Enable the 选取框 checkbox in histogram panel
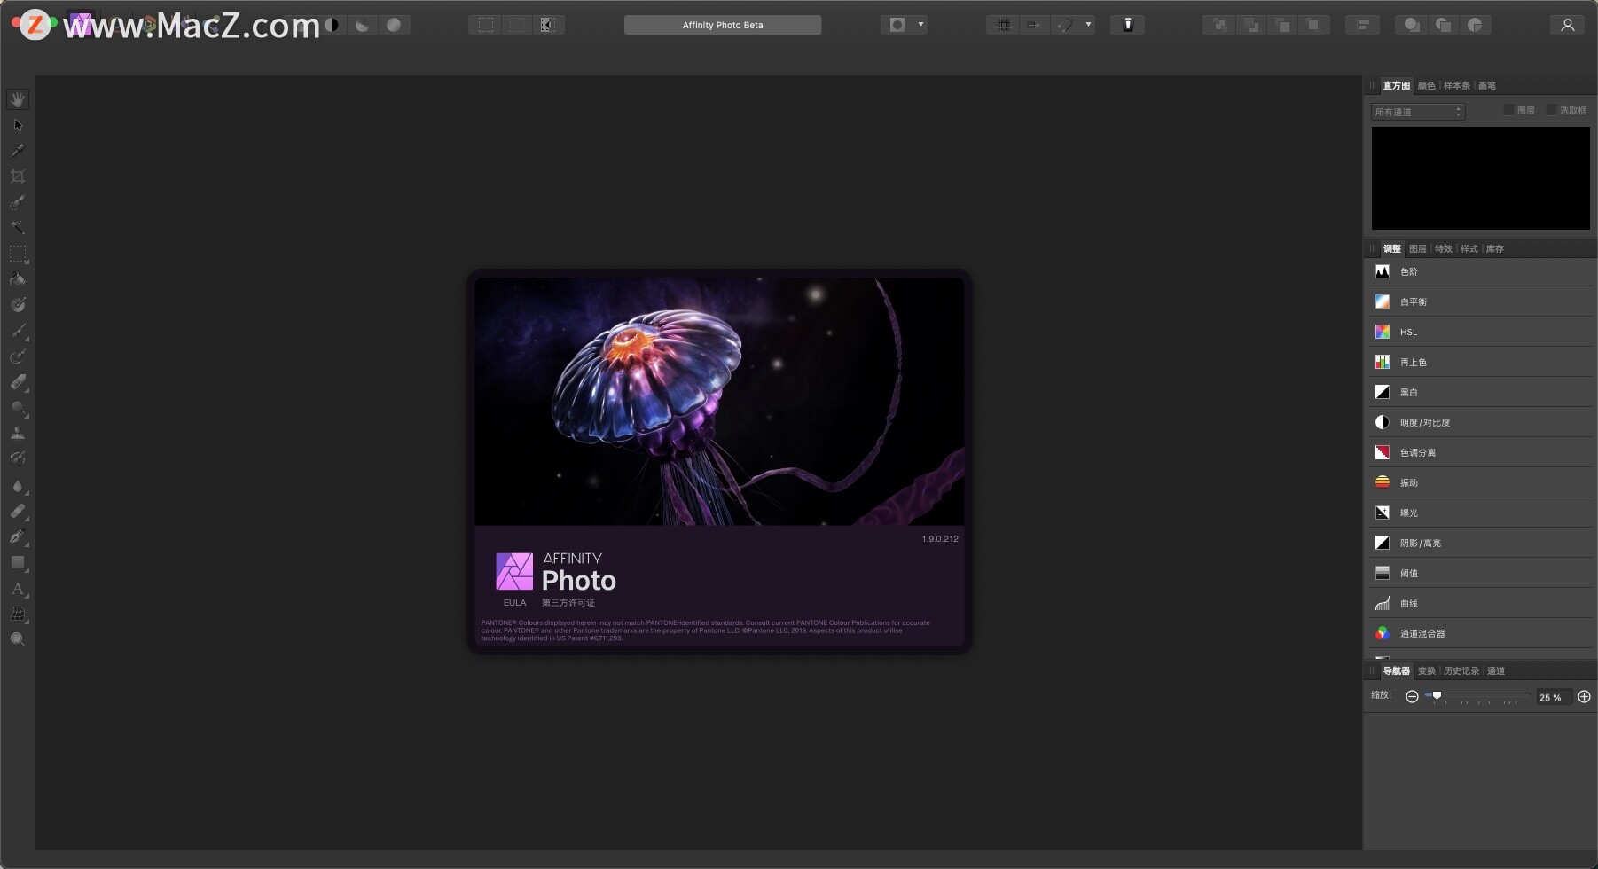1598x869 pixels. click(x=1551, y=110)
